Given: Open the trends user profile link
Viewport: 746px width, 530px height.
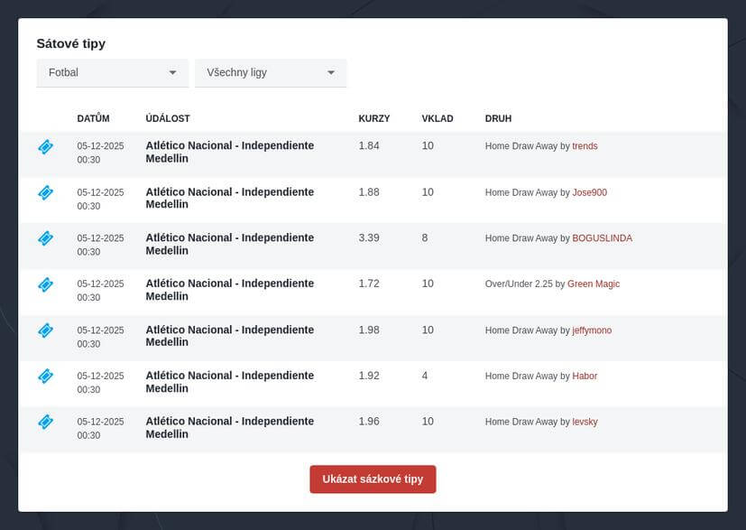Looking at the screenshot, I should click(x=585, y=146).
